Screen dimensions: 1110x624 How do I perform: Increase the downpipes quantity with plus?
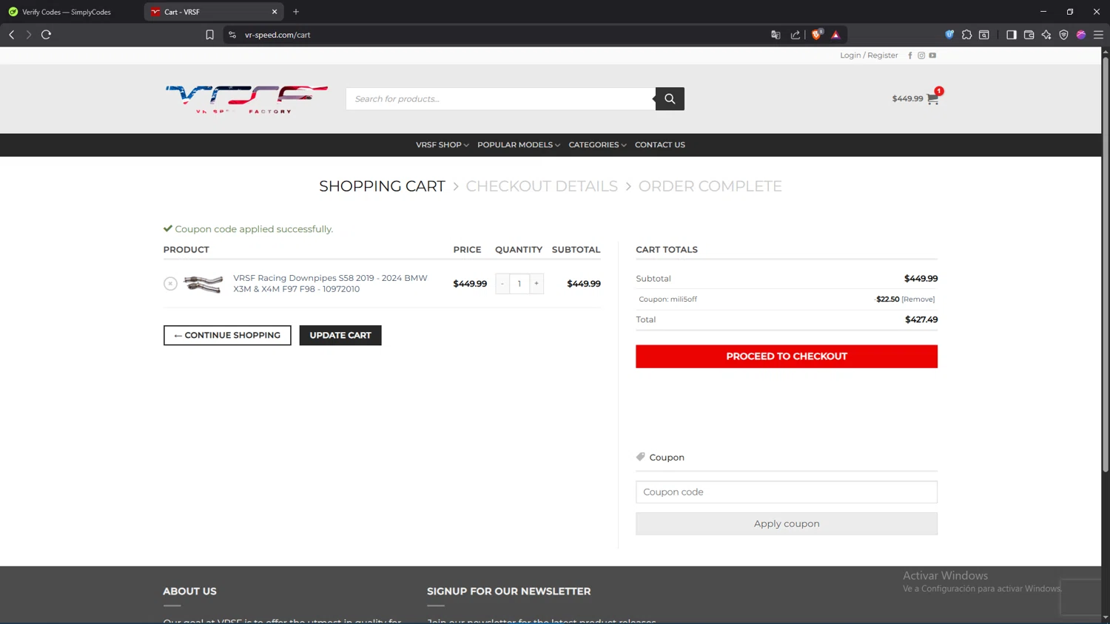536,284
